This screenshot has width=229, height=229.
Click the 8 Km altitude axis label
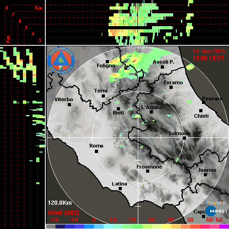click(x=6, y=8)
